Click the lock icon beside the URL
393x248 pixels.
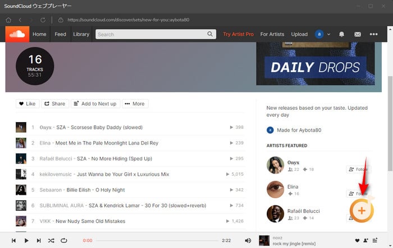pos(61,20)
